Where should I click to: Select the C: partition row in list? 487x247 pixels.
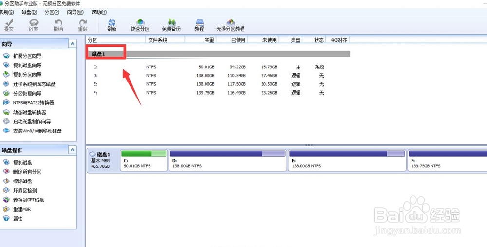click(x=218, y=67)
